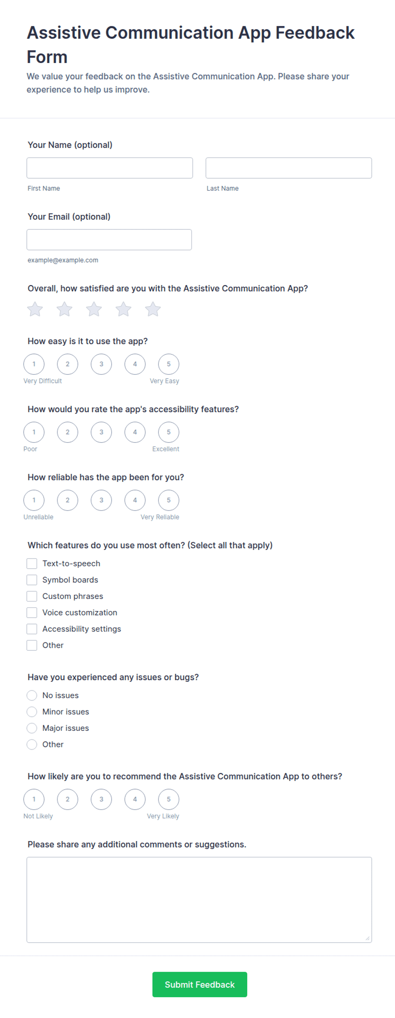This screenshot has width=395, height=1018.
Task: Click the additional comments text area
Action: (199, 900)
